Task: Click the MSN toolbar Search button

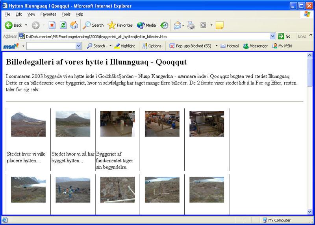Action: pos(96,46)
